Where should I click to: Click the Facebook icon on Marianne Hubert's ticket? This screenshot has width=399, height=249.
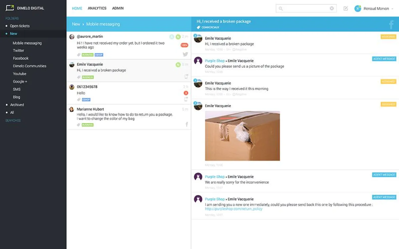187,124
